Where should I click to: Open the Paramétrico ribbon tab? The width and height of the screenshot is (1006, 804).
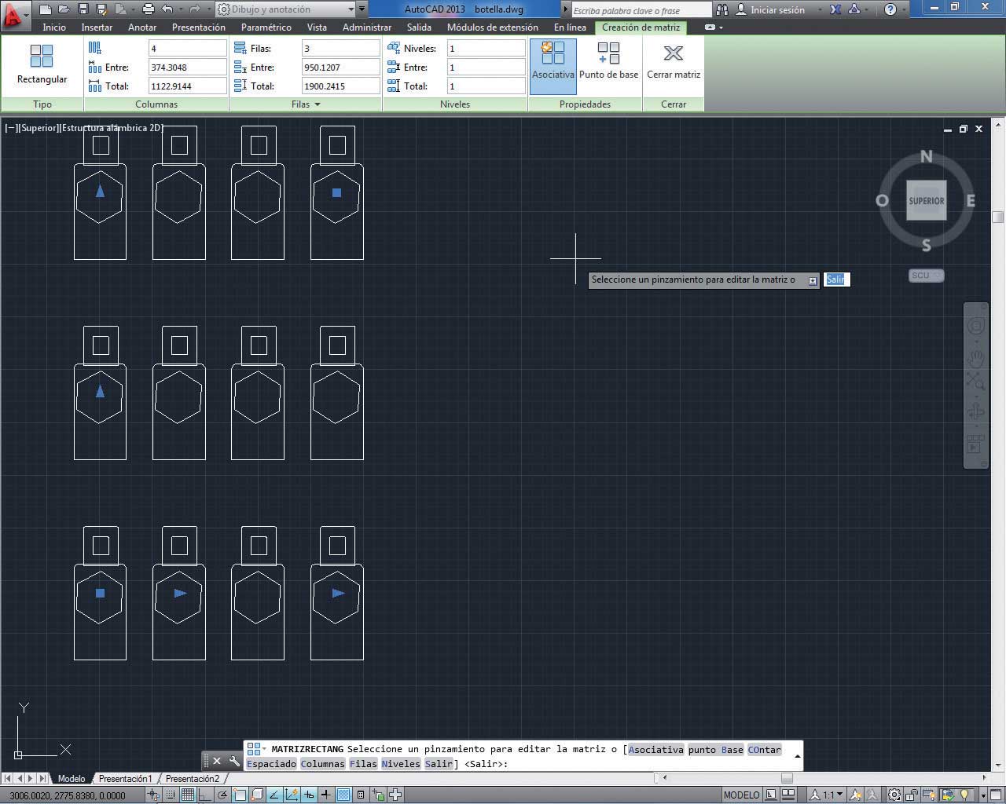[x=266, y=27]
